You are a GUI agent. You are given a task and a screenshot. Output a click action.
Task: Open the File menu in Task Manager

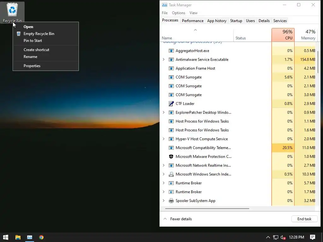[x=165, y=13]
